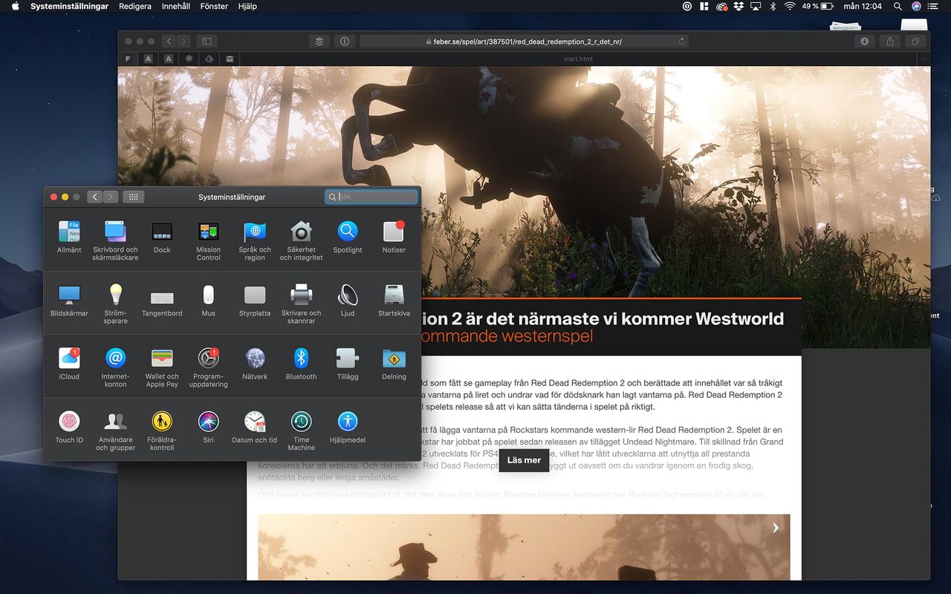Open Siri preference pane
Viewport: 951px width, 594px height.
coord(208,427)
